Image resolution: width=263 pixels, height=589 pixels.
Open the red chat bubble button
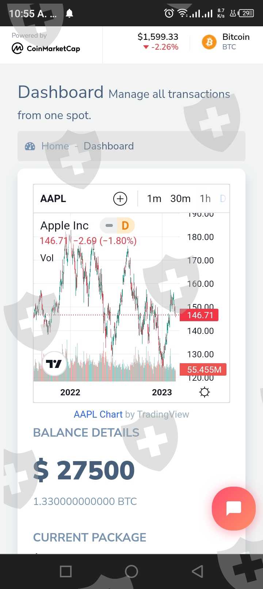[233, 508]
